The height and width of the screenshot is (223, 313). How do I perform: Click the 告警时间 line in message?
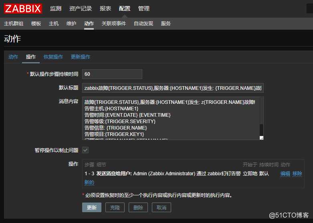pos(127,115)
